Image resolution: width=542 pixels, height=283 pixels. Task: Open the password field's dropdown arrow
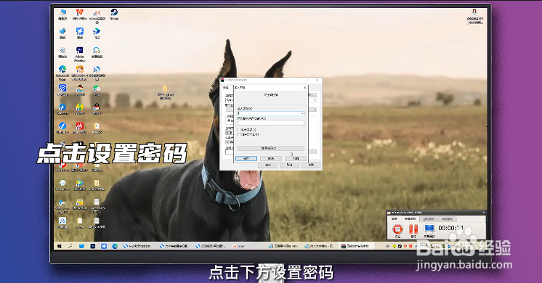click(x=302, y=113)
